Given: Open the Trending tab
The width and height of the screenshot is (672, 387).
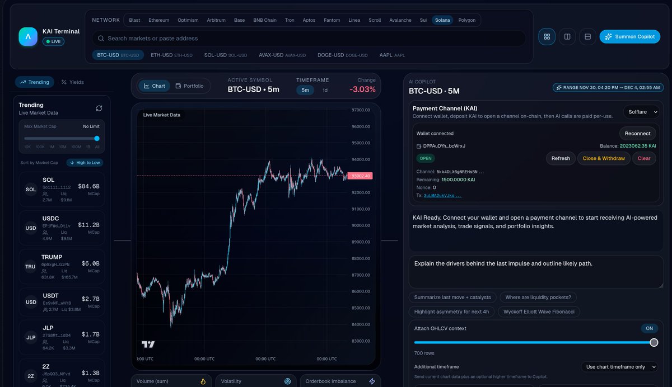Looking at the screenshot, I should point(35,82).
